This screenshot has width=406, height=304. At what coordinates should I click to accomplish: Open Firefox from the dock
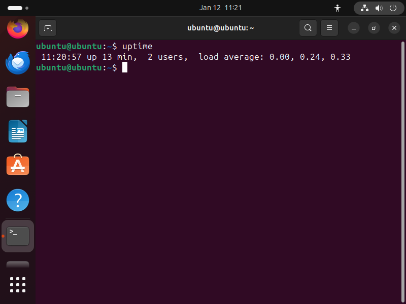coord(18,28)
